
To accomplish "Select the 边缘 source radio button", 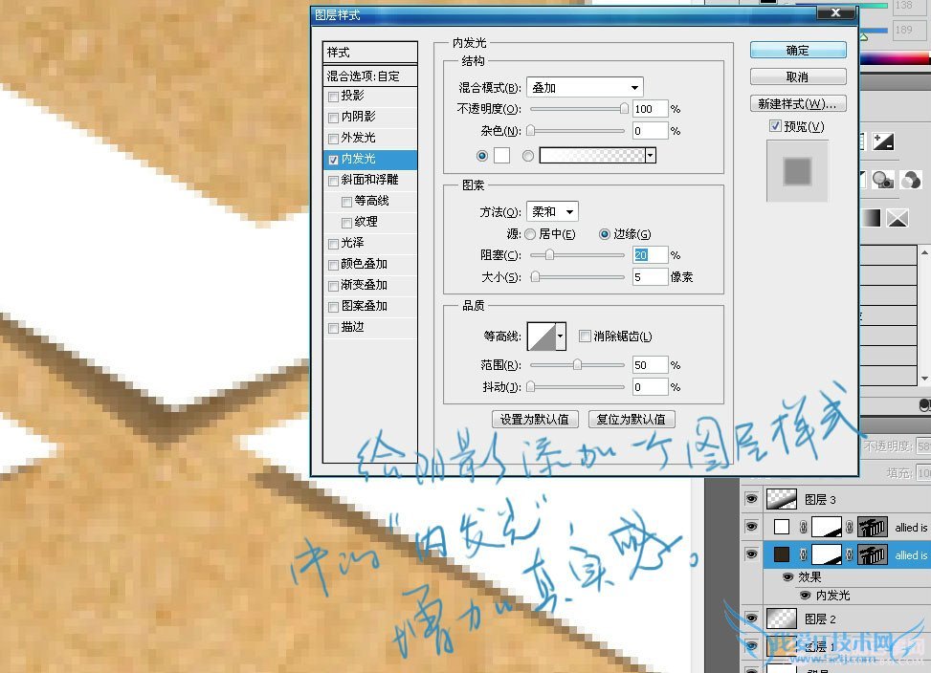I will 604,234.
